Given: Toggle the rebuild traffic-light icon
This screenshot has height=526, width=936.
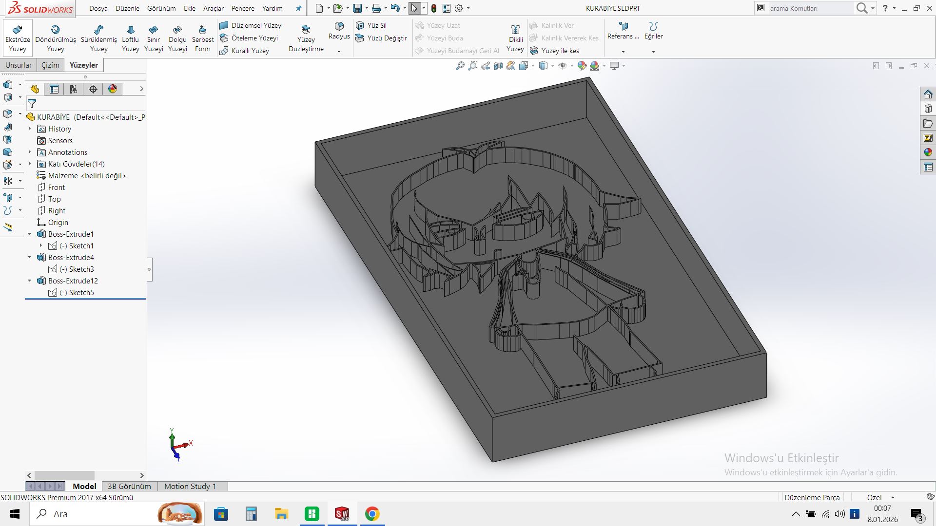Looking at the screenshot, I should (434, 8).
